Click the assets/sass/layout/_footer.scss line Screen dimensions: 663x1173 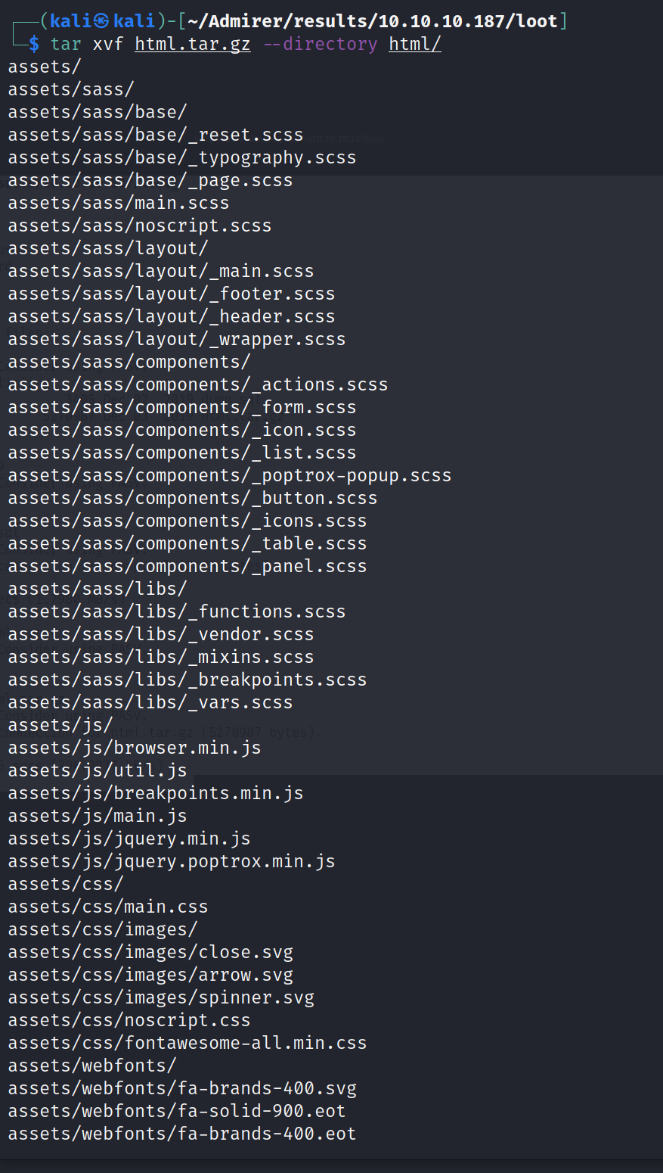tap(171, 294)
